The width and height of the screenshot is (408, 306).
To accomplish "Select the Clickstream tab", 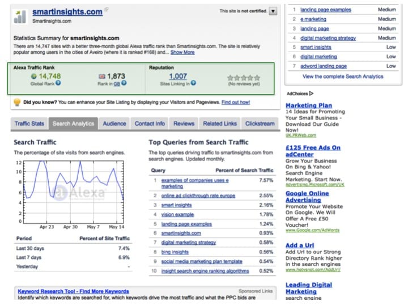I will coord(259,124).
